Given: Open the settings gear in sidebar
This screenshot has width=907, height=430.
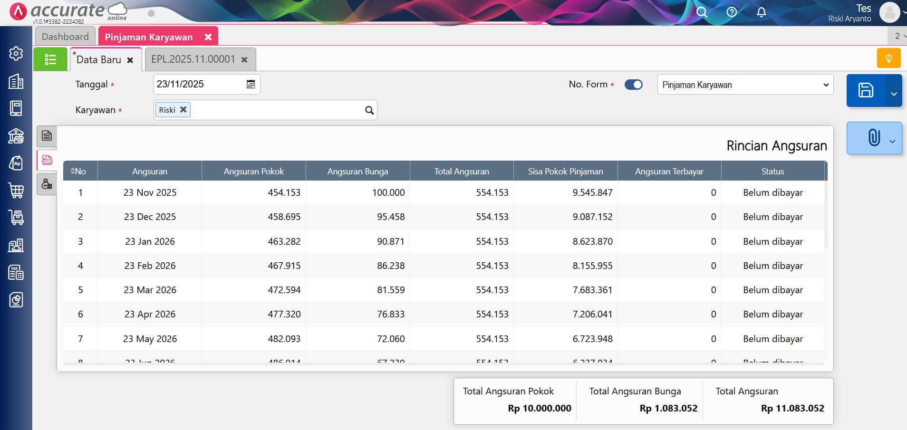Looking at the screenshot, I should click(16, 54).
